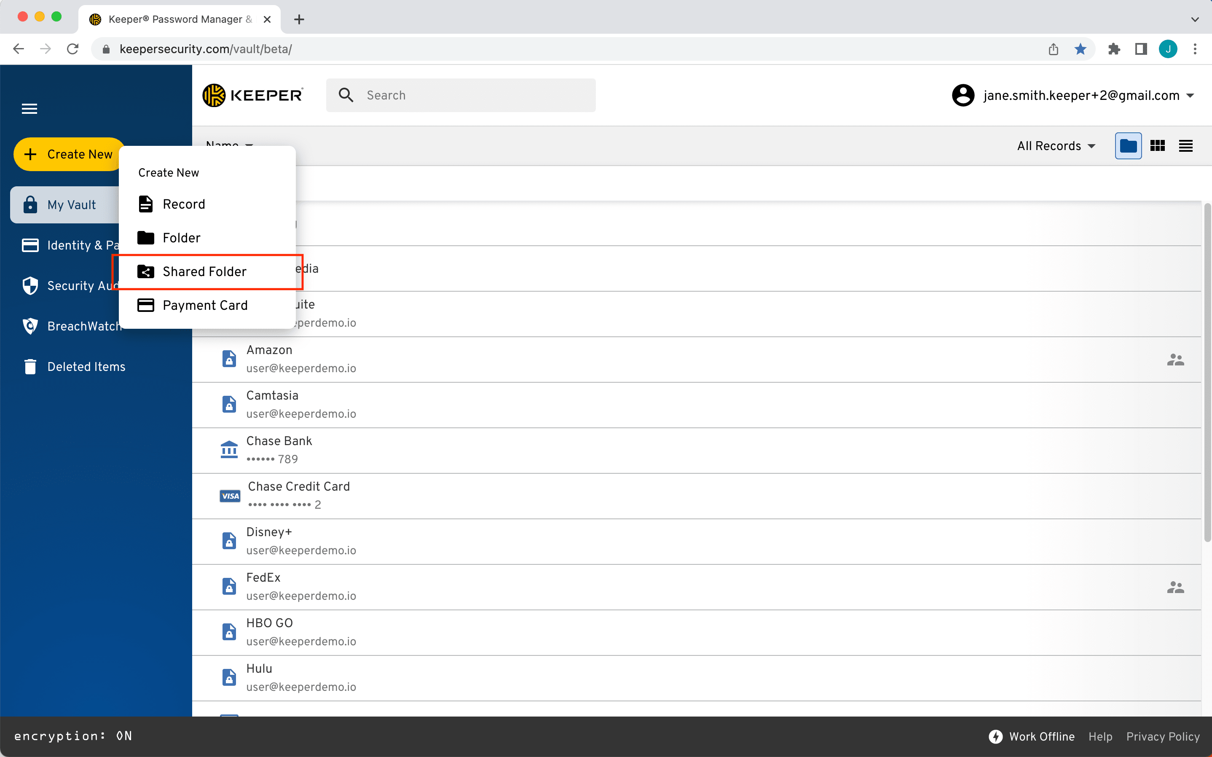Open the HBO GO record

tap(696, 632)
